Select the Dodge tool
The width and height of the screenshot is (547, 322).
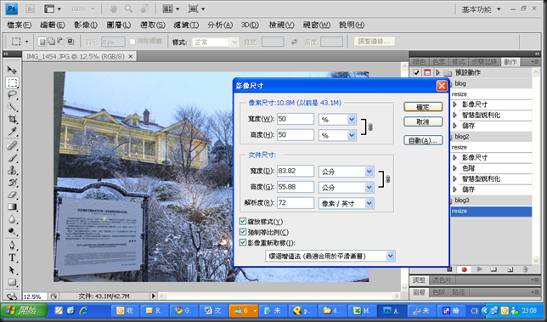12,231
